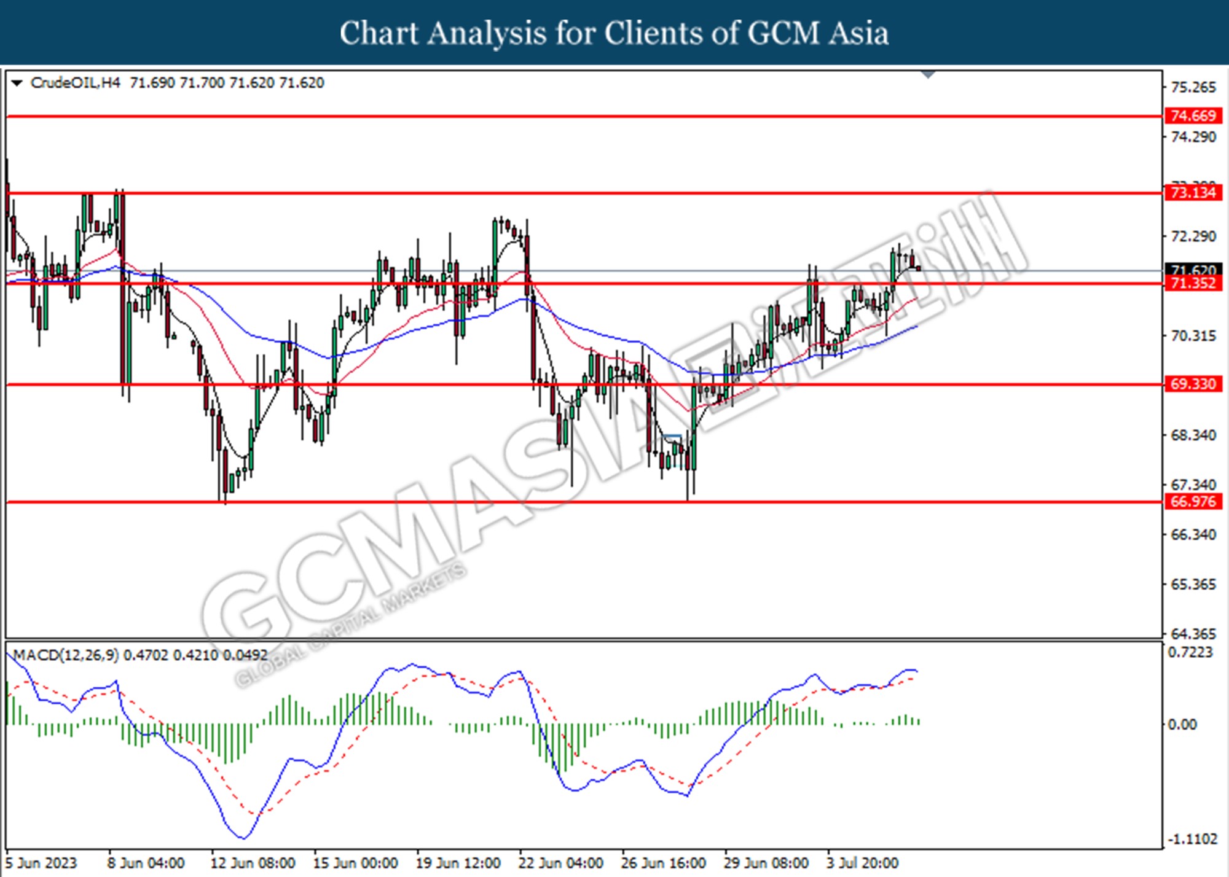The height and width of the screenshot is (877, 1229).
Task: Click the 65.365 price axis value
Action: click(x=1193, y=584)
